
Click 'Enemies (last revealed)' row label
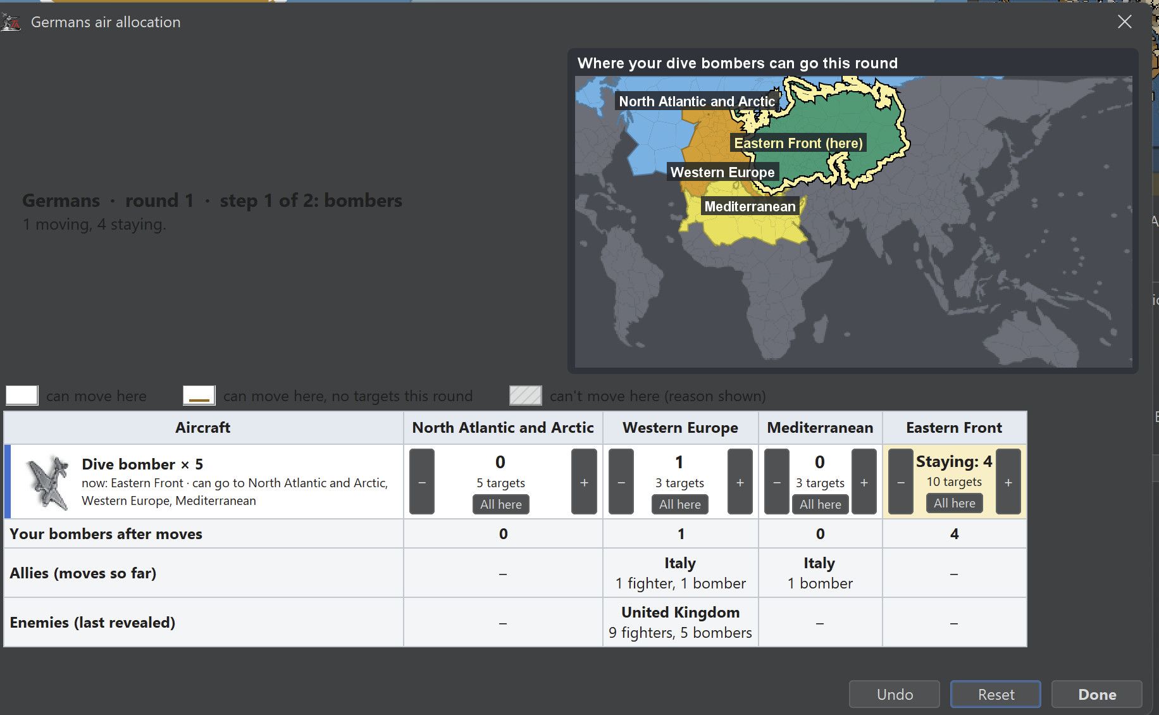coord(92,622)
